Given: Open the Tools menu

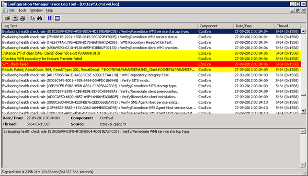Looking at the screenshot, I should click(x=23, y=11).
